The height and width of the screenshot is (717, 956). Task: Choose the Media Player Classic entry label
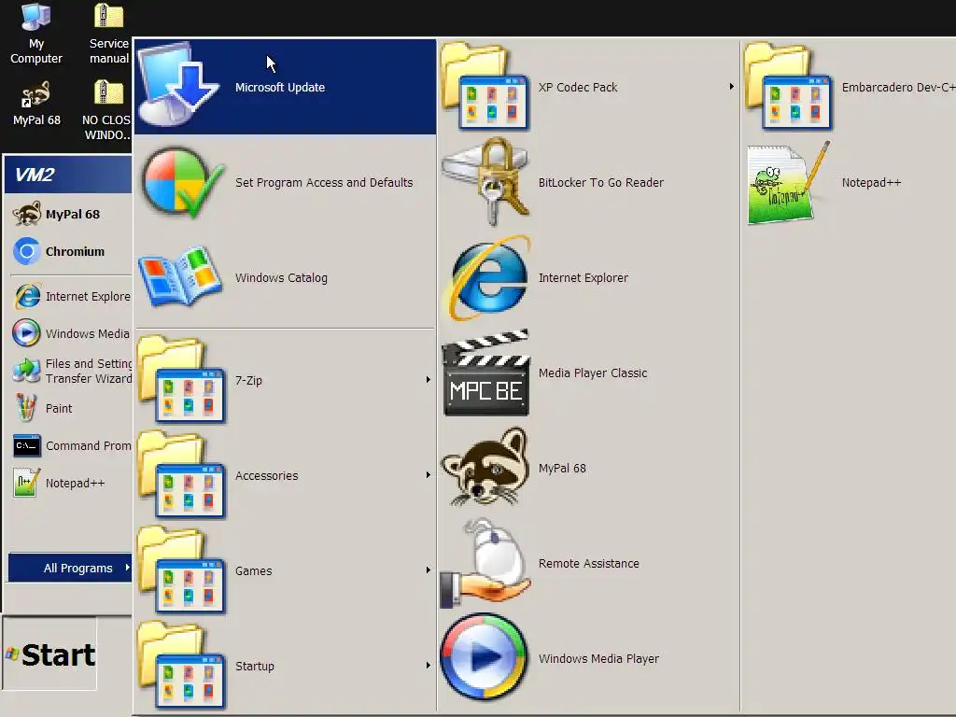click(x=593, y=373)
